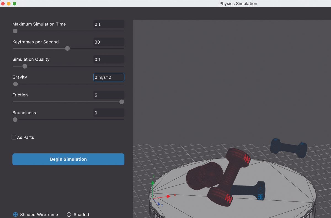The width and height of the screenshot is (331, 218).
Task: Click the Simulation Quality slider handle
Action: [x=25, y=66]
